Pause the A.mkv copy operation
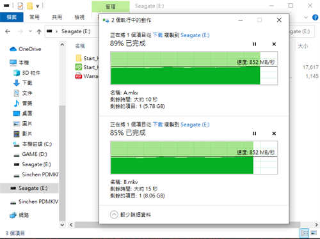Image resolution: width=320 pixels, height=239 pixels. [x=254, y=44]
